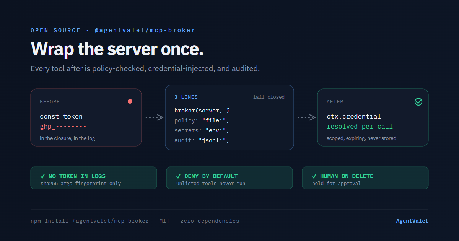This screenshot has height=241, width=459.
Task: Click the "ctx.credential" text
Action: tap(354, 116)
